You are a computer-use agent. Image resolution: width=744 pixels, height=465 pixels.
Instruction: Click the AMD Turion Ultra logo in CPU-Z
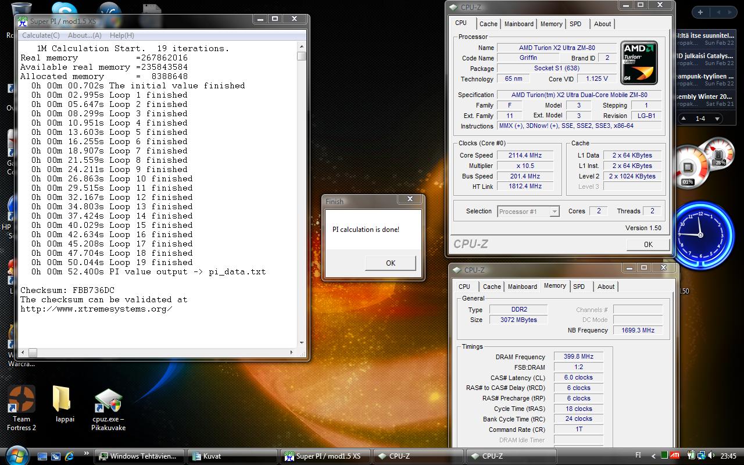(x=639, y=63)
